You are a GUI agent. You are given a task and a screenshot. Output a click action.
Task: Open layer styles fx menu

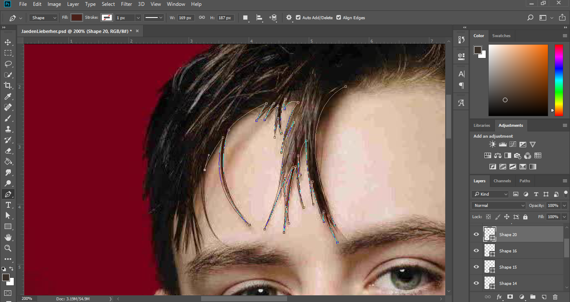(499, 297)
